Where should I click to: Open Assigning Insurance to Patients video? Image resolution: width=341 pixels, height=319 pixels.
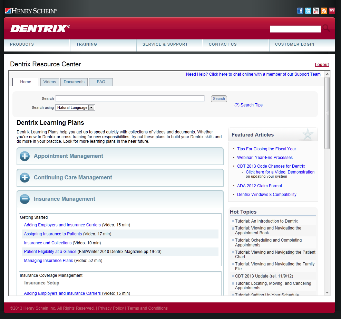53,234
